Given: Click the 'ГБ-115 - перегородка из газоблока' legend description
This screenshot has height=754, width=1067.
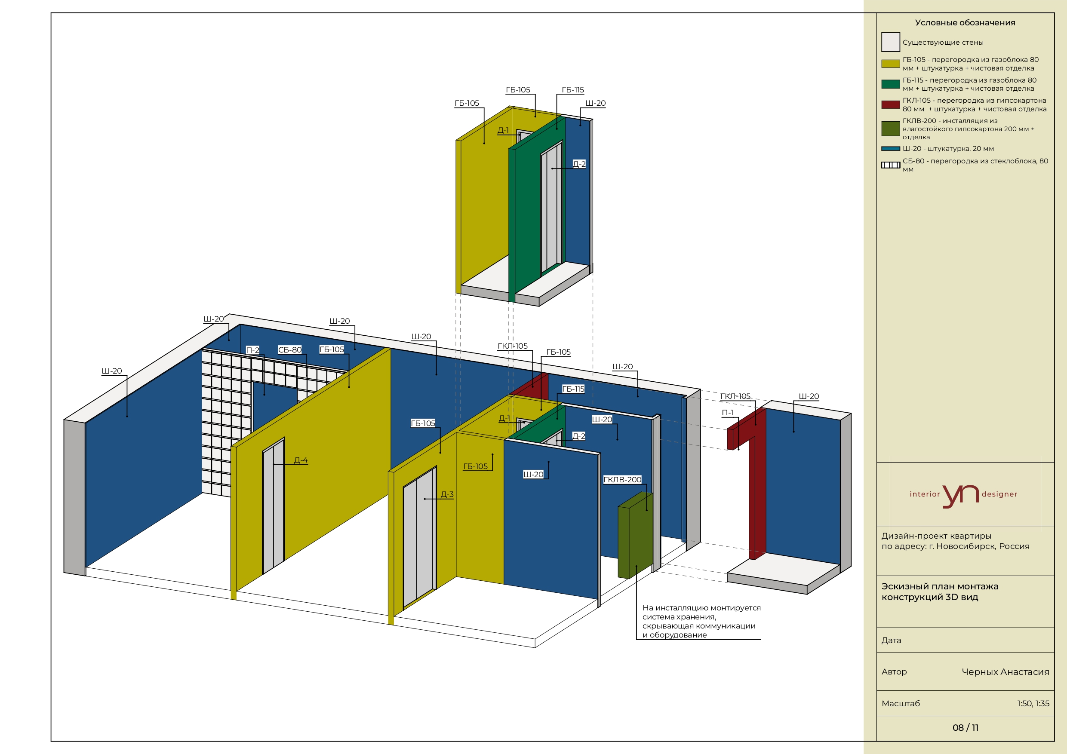Looking at the screenshot, I should point(969,84).
